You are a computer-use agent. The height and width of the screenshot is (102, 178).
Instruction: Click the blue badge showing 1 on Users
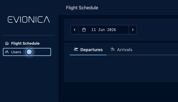29,52
